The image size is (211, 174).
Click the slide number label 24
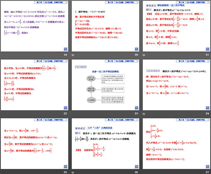click(x=207, y=113)
